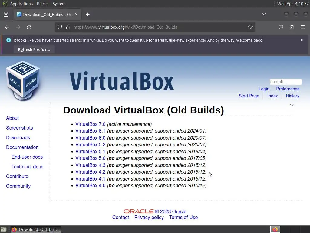310x233 pixels.
Task: Open the Technical docs link
Action: click(x=27, y=167)
